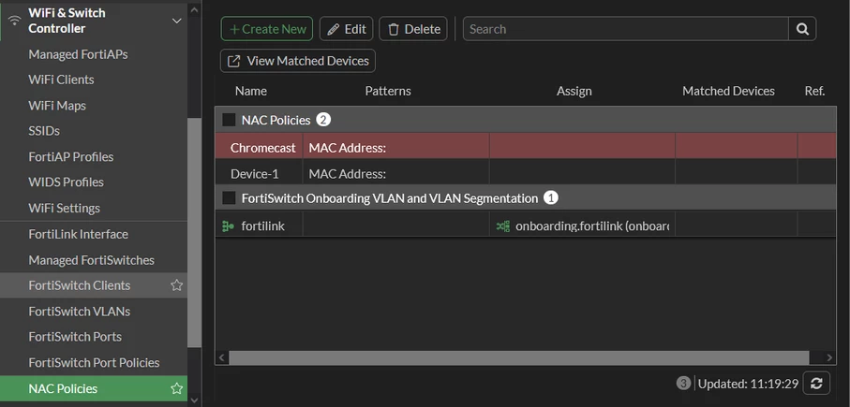Sort by Name column header
Viewport: 850px width, 407px height.
pyautogui.click(x=251, y=91)
